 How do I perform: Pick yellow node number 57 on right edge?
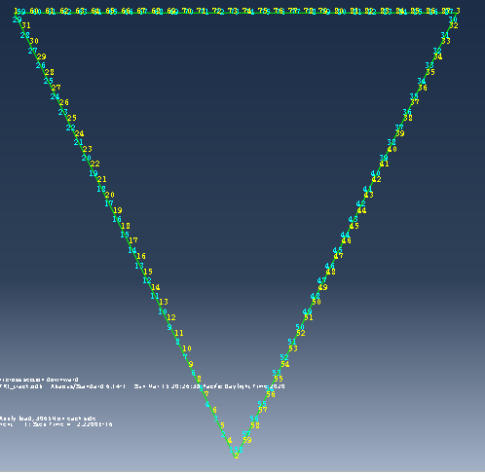tap(263, 410)
